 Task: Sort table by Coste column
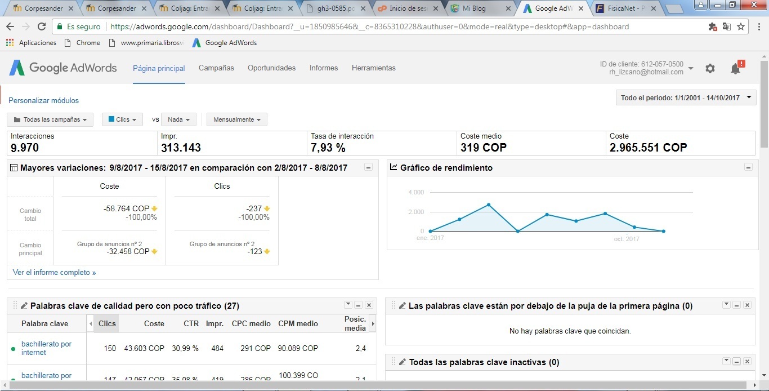pyautogui.click(x=154, y=323)
